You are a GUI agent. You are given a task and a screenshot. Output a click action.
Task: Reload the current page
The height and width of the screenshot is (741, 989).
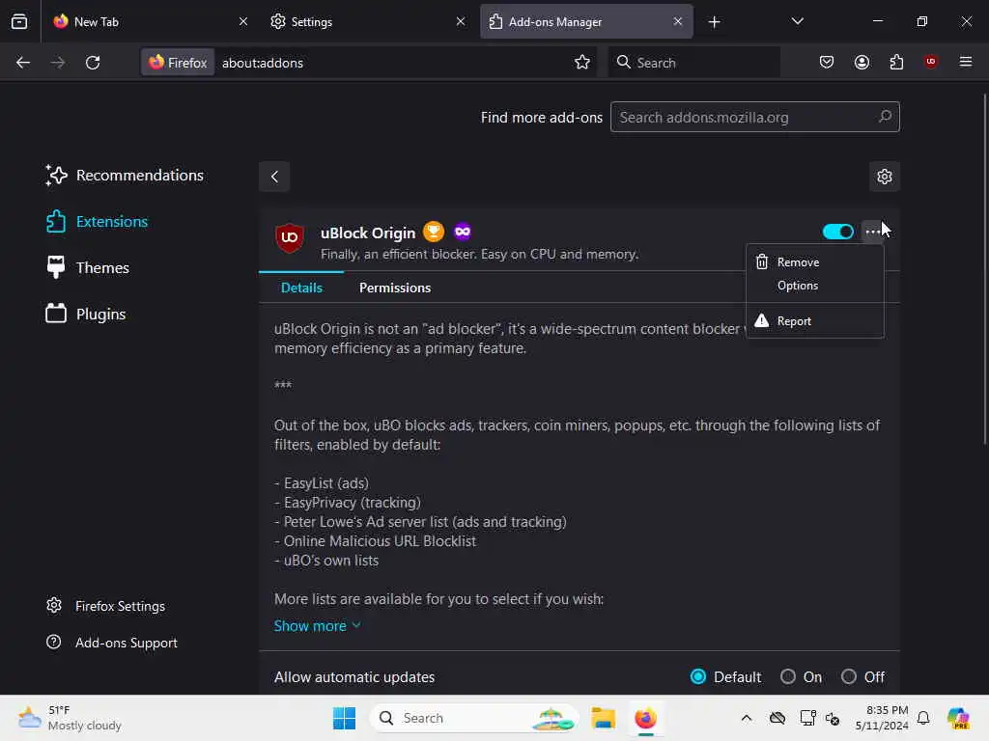[93, 63]
